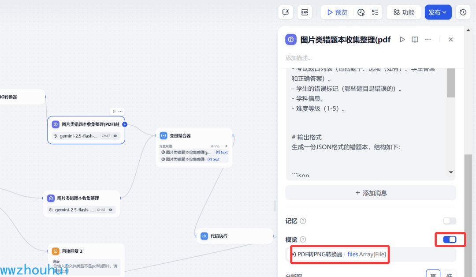Image resolution: width=476 pixels, height=277 pixels.
Task: Click the prompt editor scrollbar down arrow
Action: (x=451, y=172)
